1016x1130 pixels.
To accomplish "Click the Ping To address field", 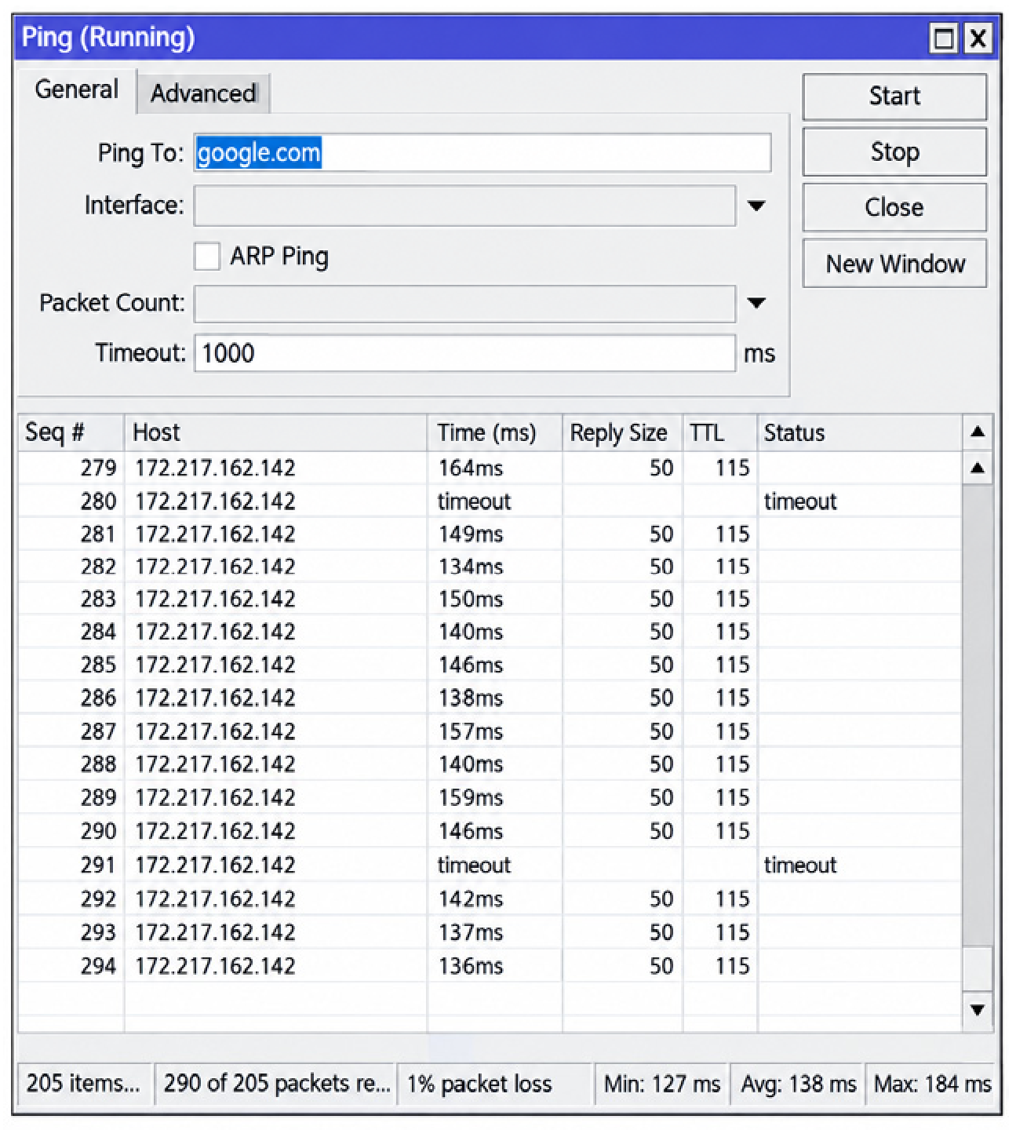I will (x=483, y=153).
